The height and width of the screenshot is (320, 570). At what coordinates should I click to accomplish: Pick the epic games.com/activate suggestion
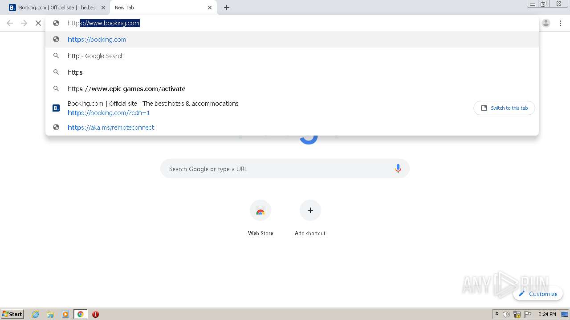pyautogui.click(x=292, y=88)
